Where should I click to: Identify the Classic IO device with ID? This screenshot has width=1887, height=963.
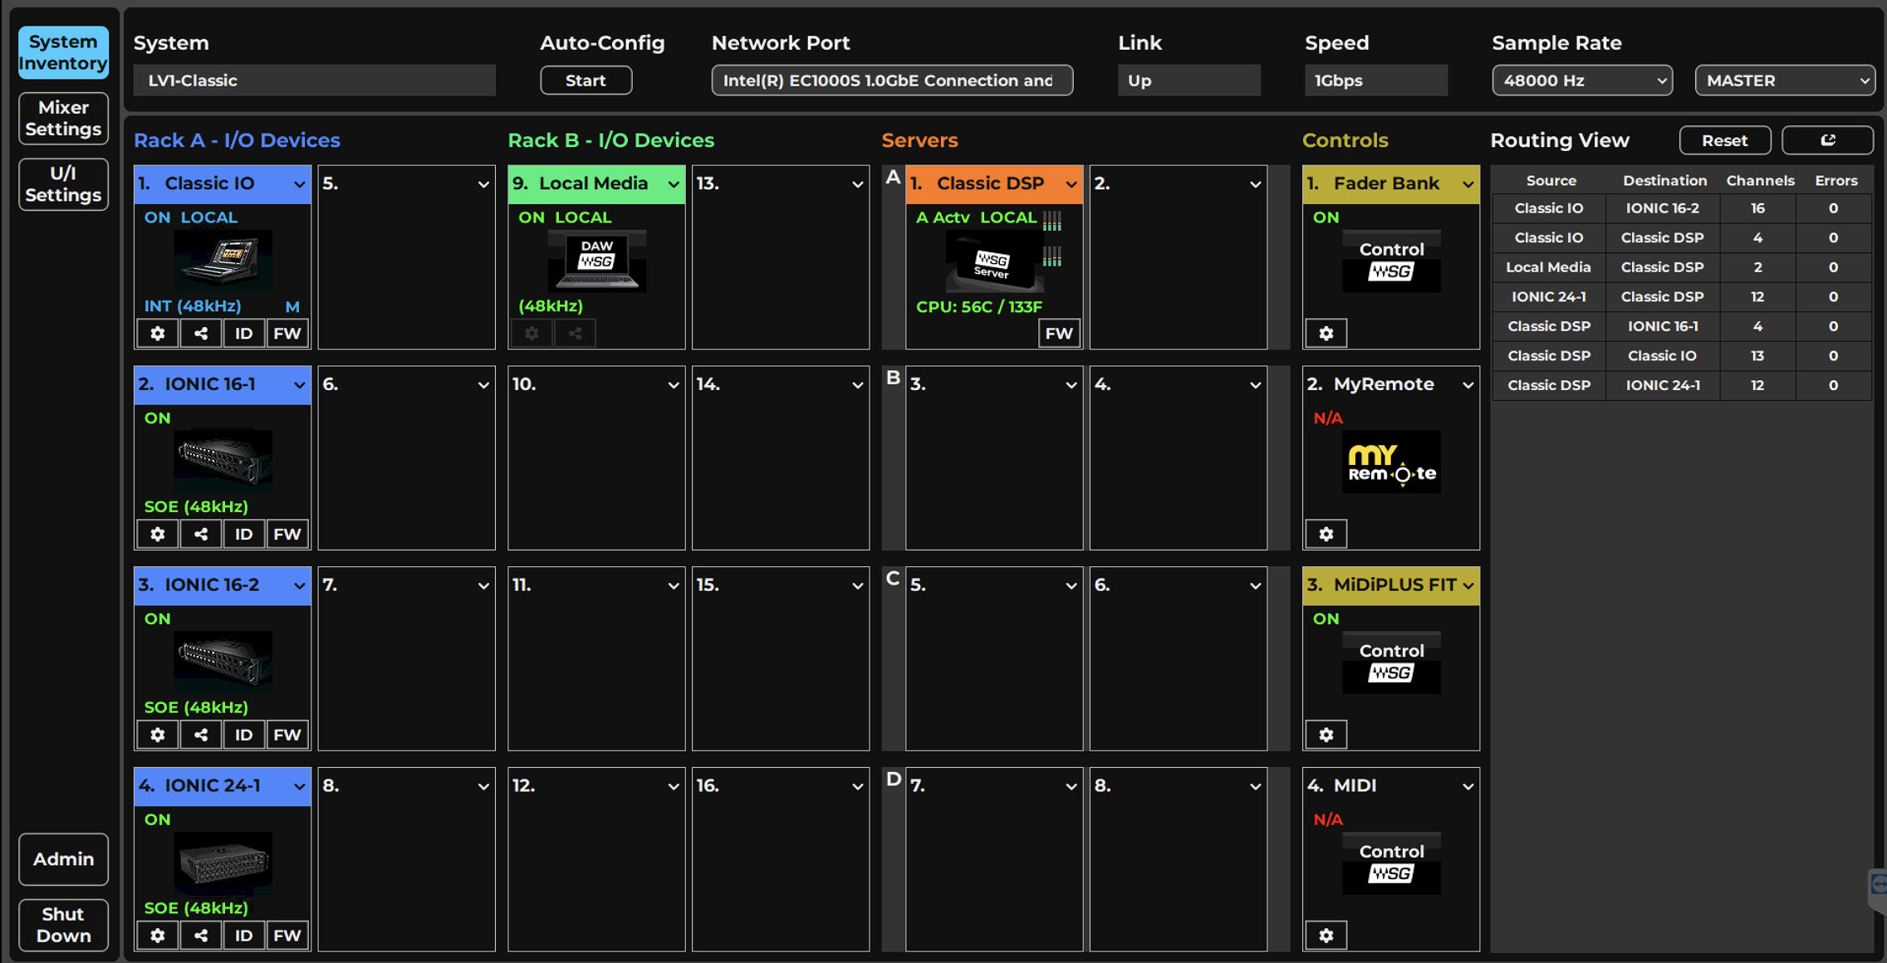pos(243,334)
